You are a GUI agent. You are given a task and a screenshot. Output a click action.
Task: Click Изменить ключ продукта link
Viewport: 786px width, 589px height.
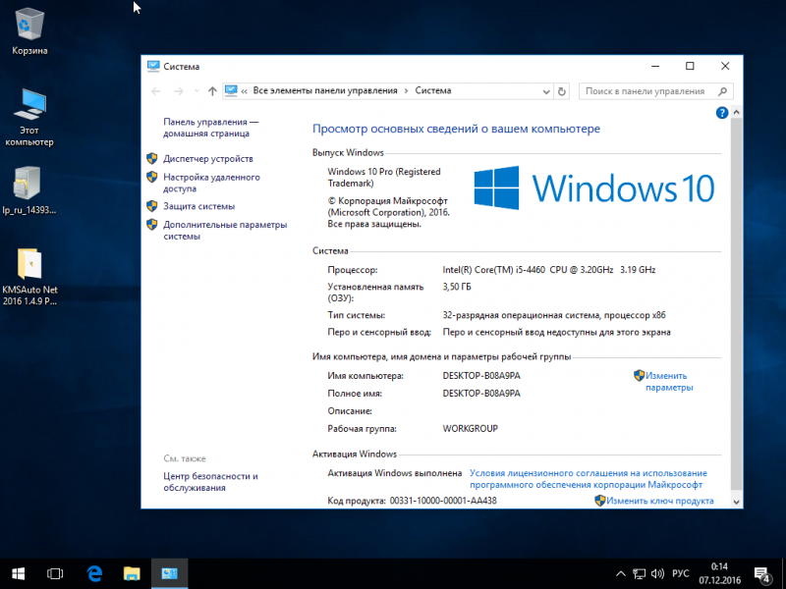pos(659,501)
